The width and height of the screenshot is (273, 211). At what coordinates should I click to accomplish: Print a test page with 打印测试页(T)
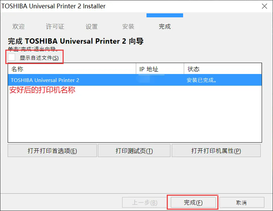(134, 151)
